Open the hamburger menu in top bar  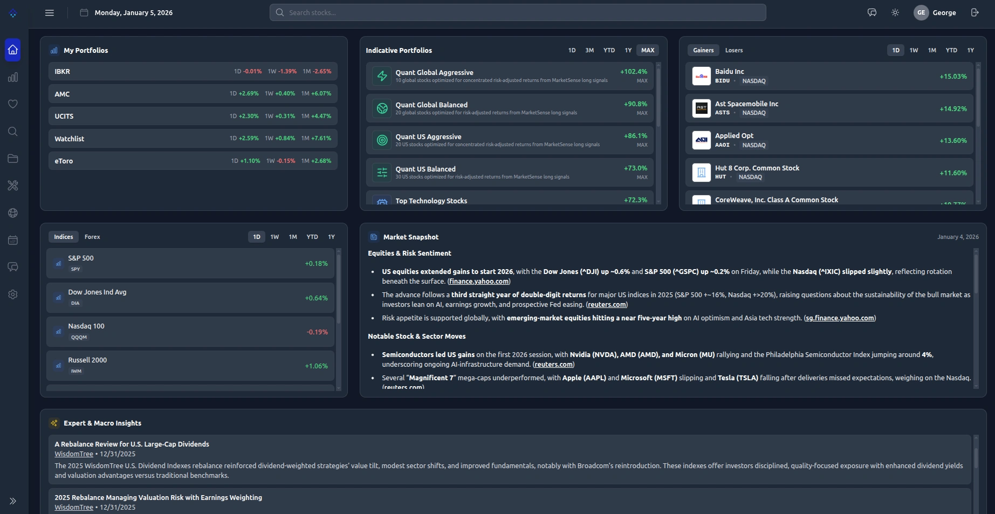[x=50, y=12]
